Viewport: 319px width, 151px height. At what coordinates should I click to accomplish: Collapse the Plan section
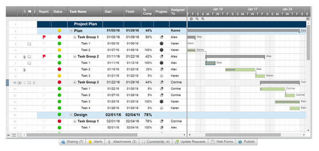tap(71, 31)
